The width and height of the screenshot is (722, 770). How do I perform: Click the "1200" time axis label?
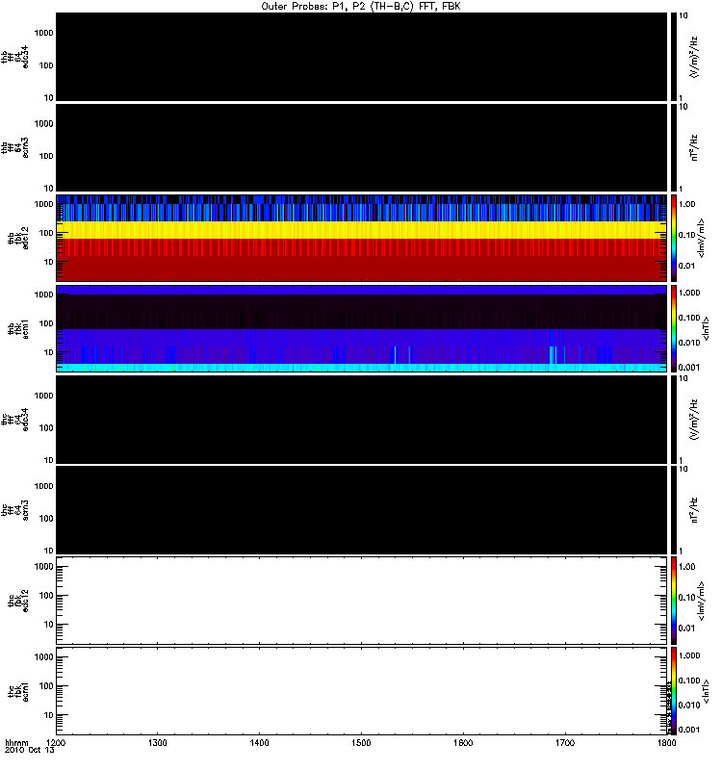(x=56, y=743)
